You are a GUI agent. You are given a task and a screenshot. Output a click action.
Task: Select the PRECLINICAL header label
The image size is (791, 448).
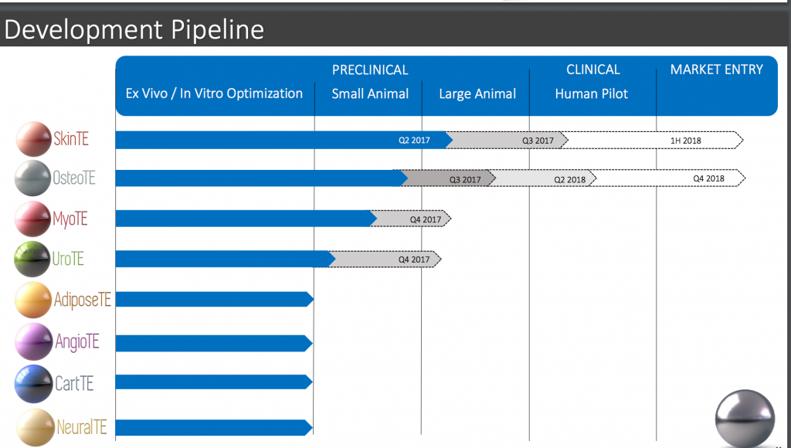[x=370, y=70]
